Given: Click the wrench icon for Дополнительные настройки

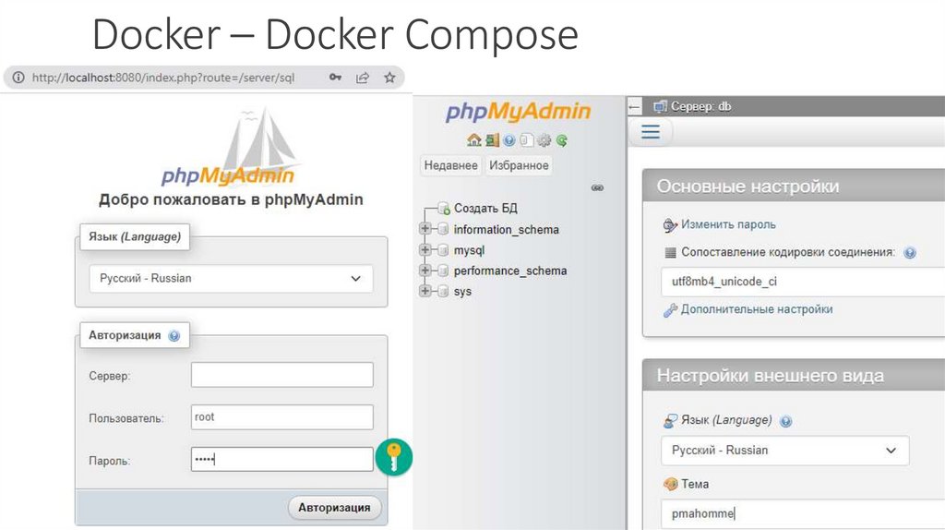Looking at the screenshot, I should (670, 310).
